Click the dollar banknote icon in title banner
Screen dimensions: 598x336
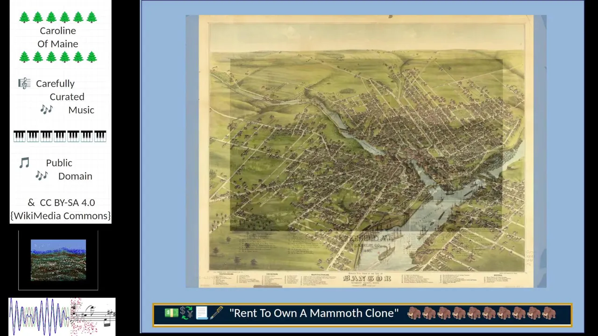(x=171, y=313)
